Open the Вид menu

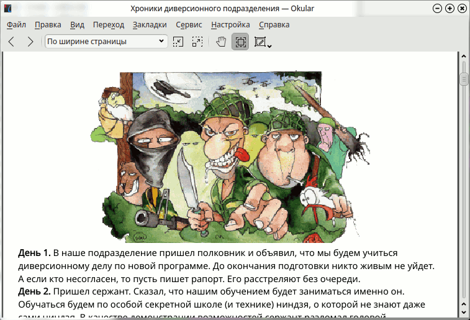pos(78,25)
